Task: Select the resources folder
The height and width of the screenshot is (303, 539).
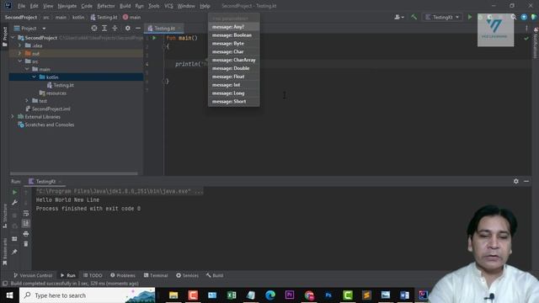Action: tap(52, 93)
